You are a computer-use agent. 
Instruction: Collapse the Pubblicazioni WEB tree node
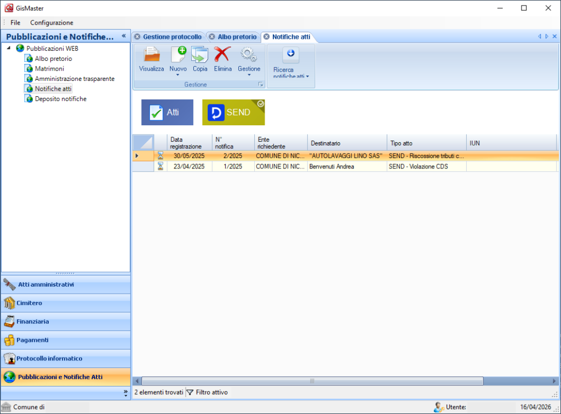pyautogui.click(x=9, y=48)
